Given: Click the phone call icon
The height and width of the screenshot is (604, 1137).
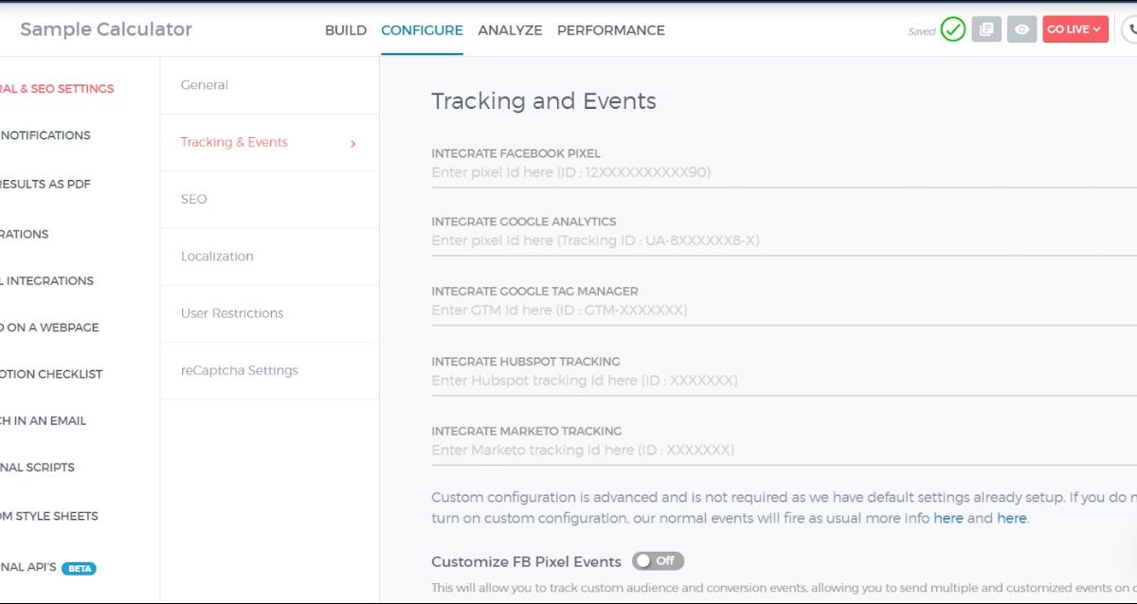Looking at the screenshot, I should point(1130,29).
